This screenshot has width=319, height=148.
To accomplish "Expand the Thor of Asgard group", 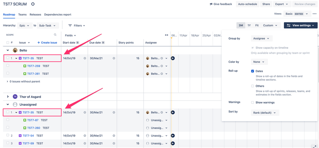I will point(8,97).
